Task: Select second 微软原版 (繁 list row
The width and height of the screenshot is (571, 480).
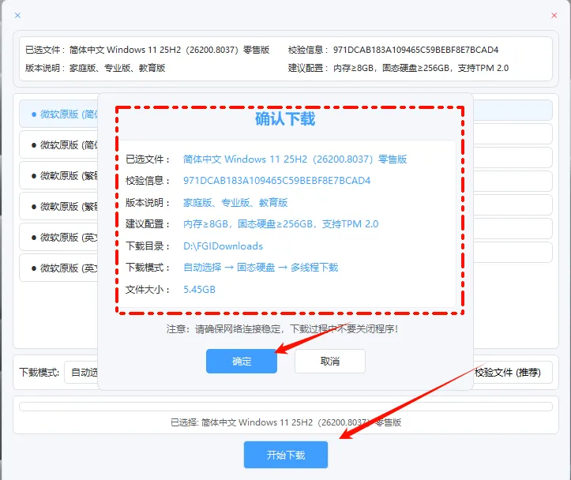Action: click(x=58, y=207)
